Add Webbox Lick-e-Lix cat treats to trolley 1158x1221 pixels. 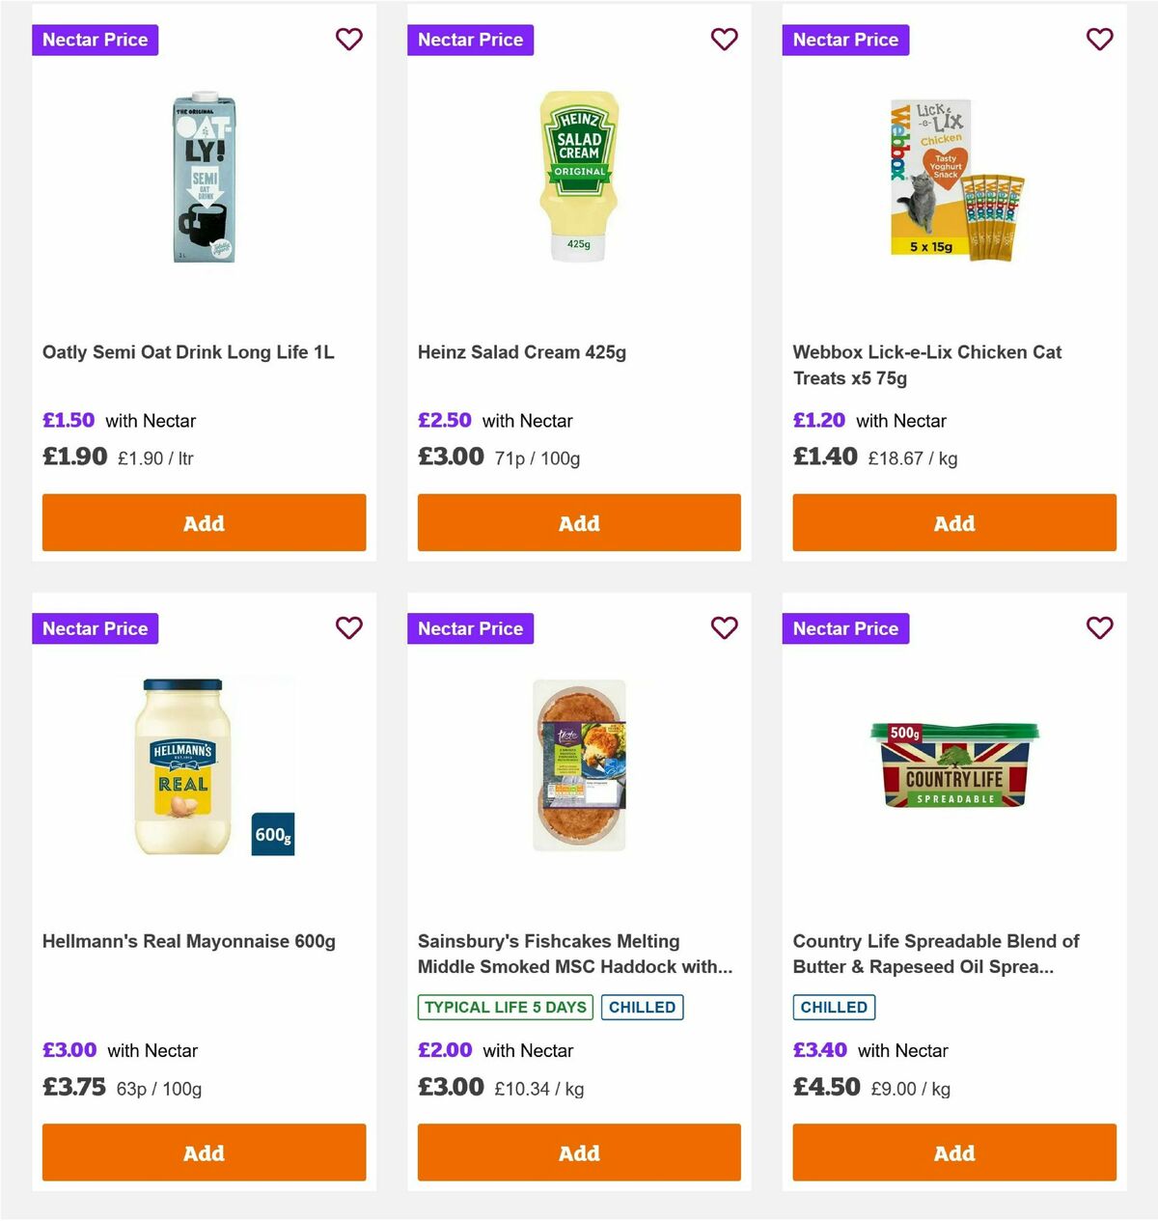click(953, 522)
